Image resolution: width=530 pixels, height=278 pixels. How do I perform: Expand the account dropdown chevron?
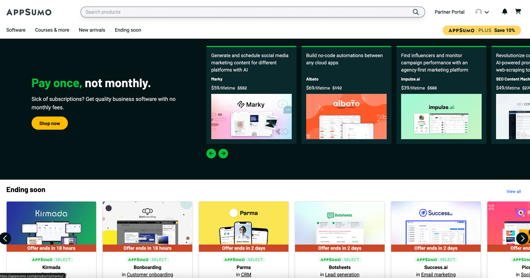(x=487, y=12)
